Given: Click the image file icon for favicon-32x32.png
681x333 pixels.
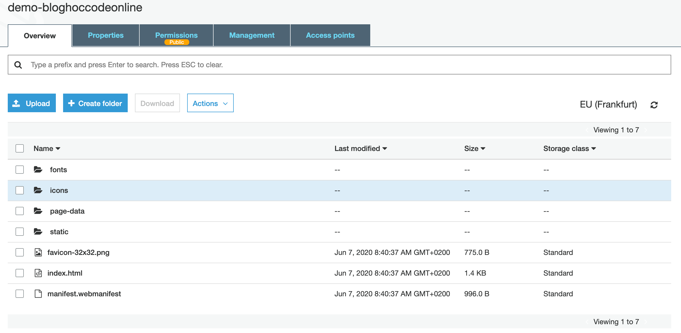Looking at the screenshot, I should coord(38,252).
